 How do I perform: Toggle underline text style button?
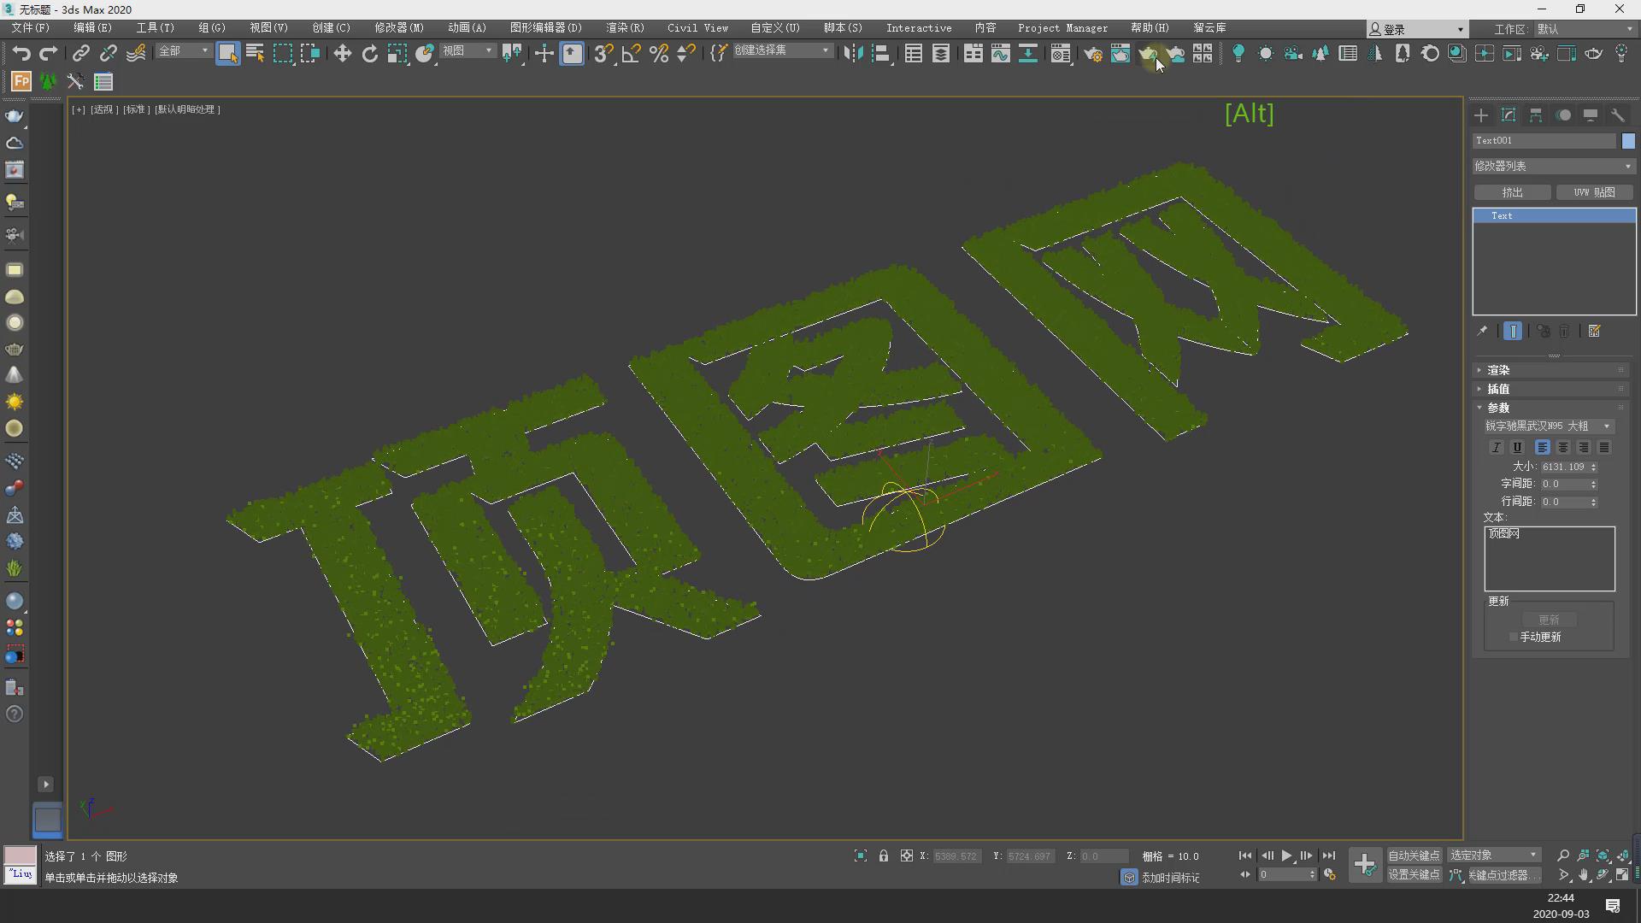1517,448
